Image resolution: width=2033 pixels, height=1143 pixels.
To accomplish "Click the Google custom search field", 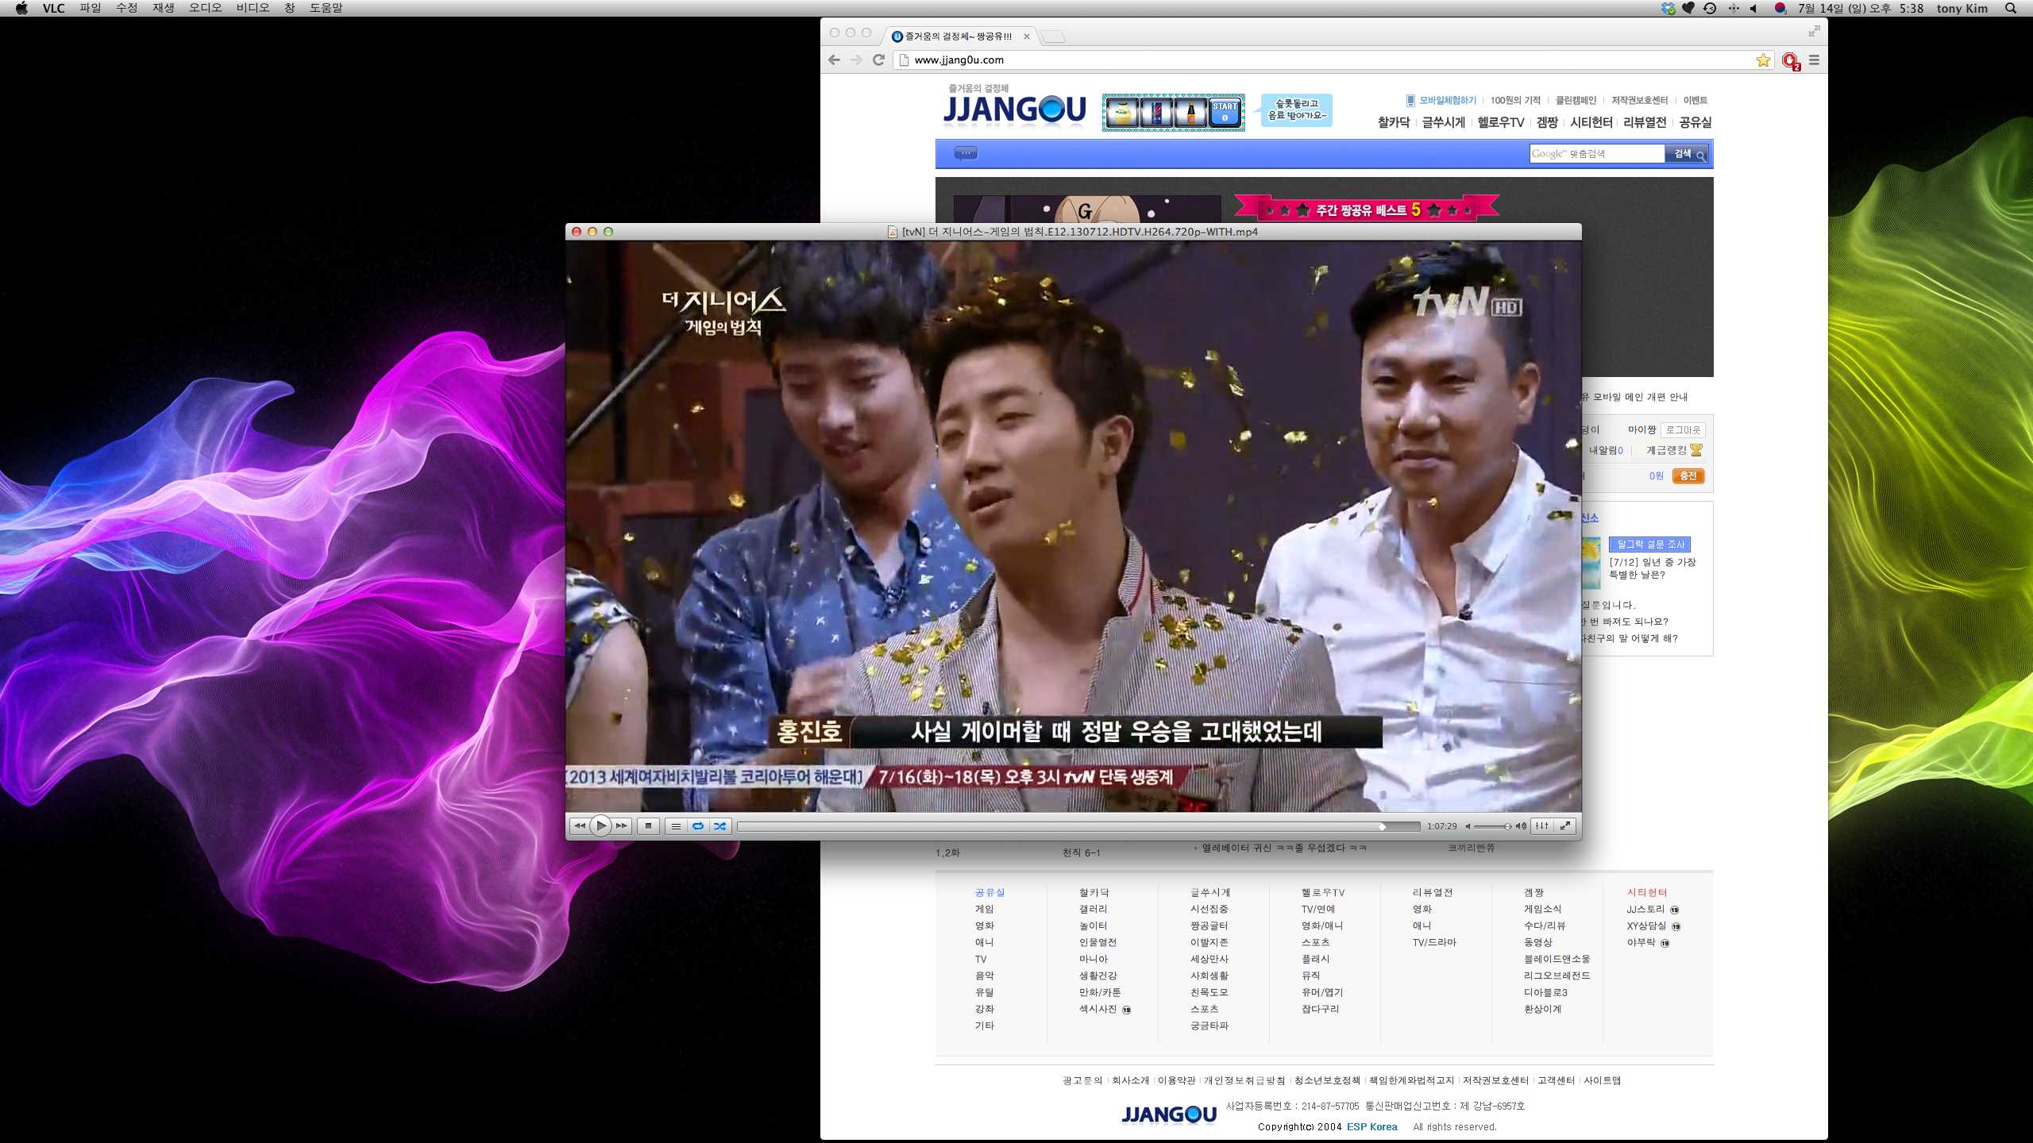I will pyautogui.click(x=1597, y=153).
